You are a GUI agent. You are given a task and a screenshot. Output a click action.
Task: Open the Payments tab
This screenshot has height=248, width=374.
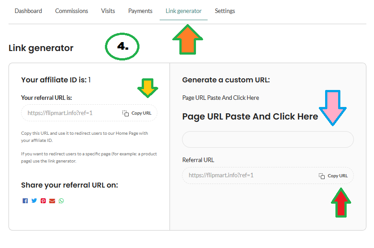click(x=140, y=11)
